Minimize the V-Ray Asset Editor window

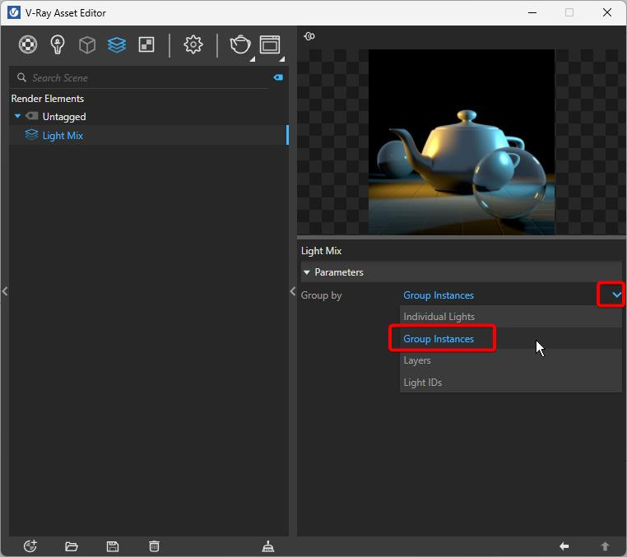point(532,12)
